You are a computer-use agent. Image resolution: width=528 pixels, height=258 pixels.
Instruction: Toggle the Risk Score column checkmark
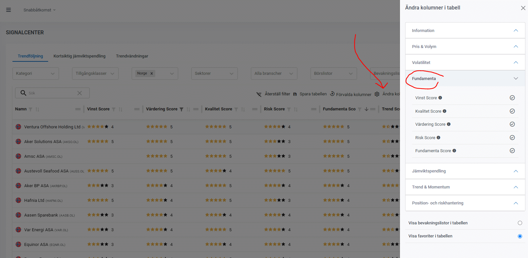click(x=512, y=137)
